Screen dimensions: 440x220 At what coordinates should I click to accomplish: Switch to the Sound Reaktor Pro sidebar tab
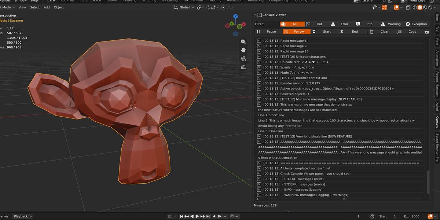tap(437, 148)
